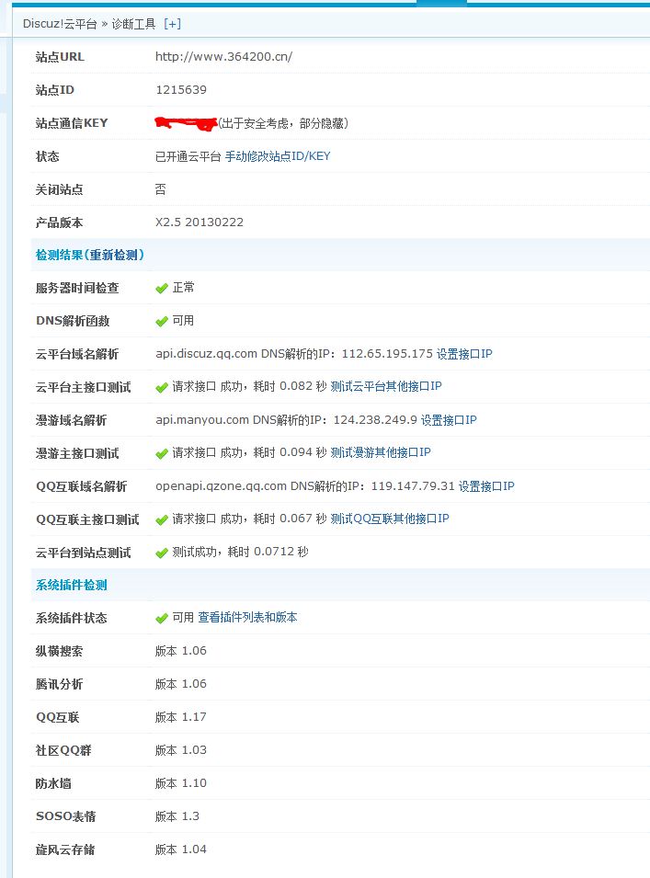Screen dimensions: 650x878
Task: Click 设置接口IP for api.discuz.qq.com
Action: (x=464, y=354)
